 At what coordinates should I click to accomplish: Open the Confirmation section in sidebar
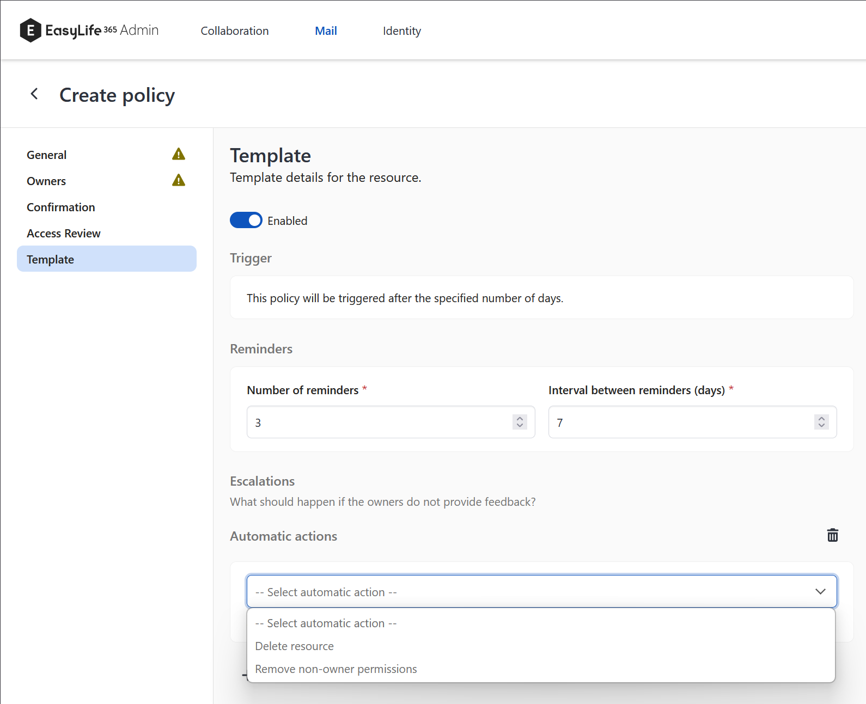click(61, 207)
